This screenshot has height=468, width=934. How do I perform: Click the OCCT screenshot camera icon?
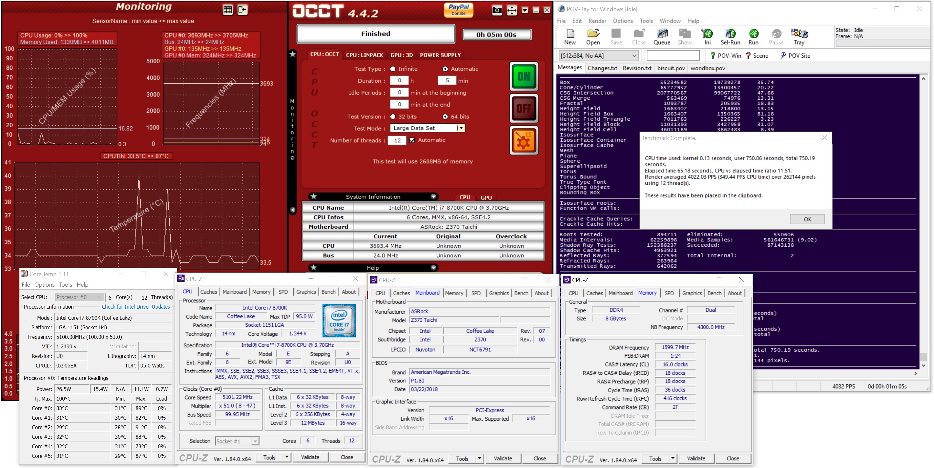click(x=497, y=10)
